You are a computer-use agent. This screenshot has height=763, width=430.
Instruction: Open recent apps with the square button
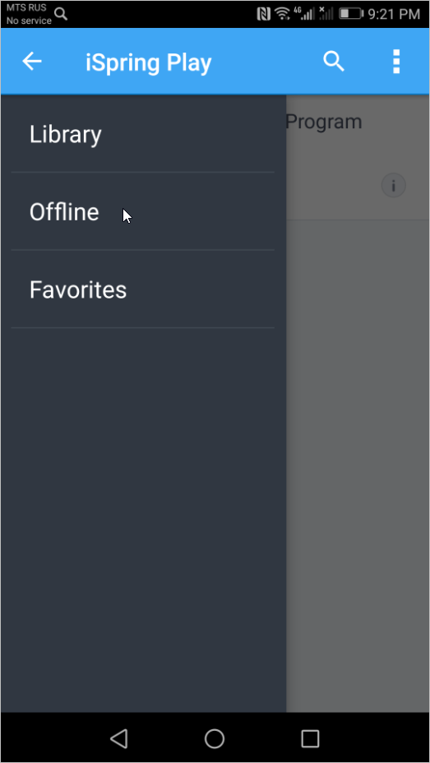(310, 738)
